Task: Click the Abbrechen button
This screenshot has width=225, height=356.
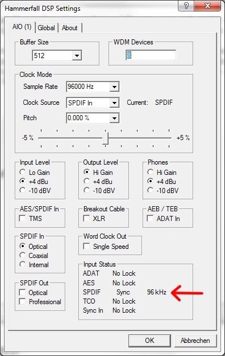Action: click(195, 340)
